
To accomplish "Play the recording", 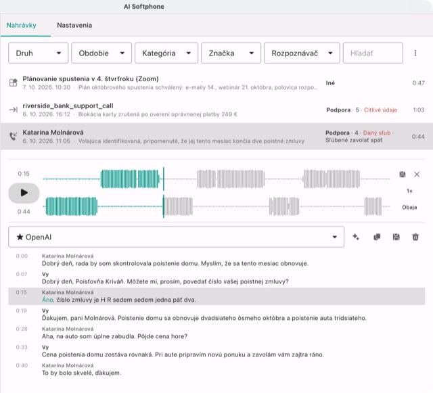I will 24,193.
